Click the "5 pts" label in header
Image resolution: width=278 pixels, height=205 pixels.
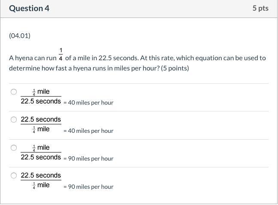point(260,8)
